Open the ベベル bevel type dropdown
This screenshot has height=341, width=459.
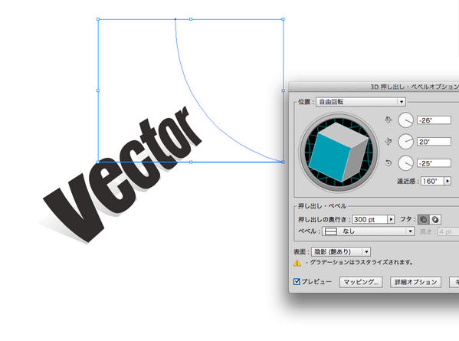pos(369,231)
